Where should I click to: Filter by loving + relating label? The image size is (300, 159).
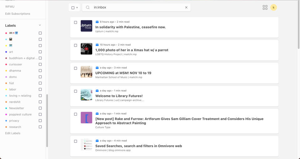(20, 96)
